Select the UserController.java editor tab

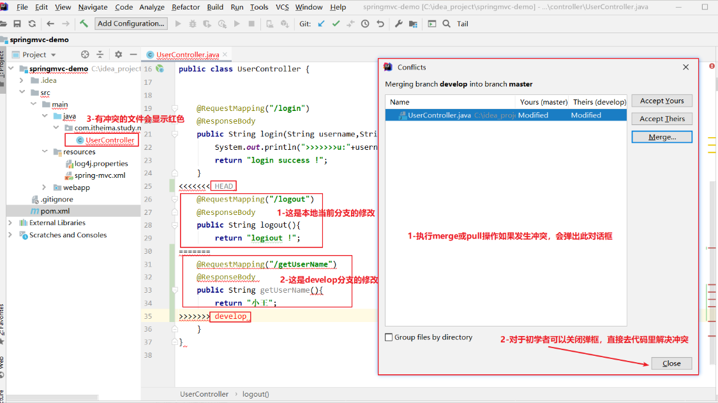187,54
